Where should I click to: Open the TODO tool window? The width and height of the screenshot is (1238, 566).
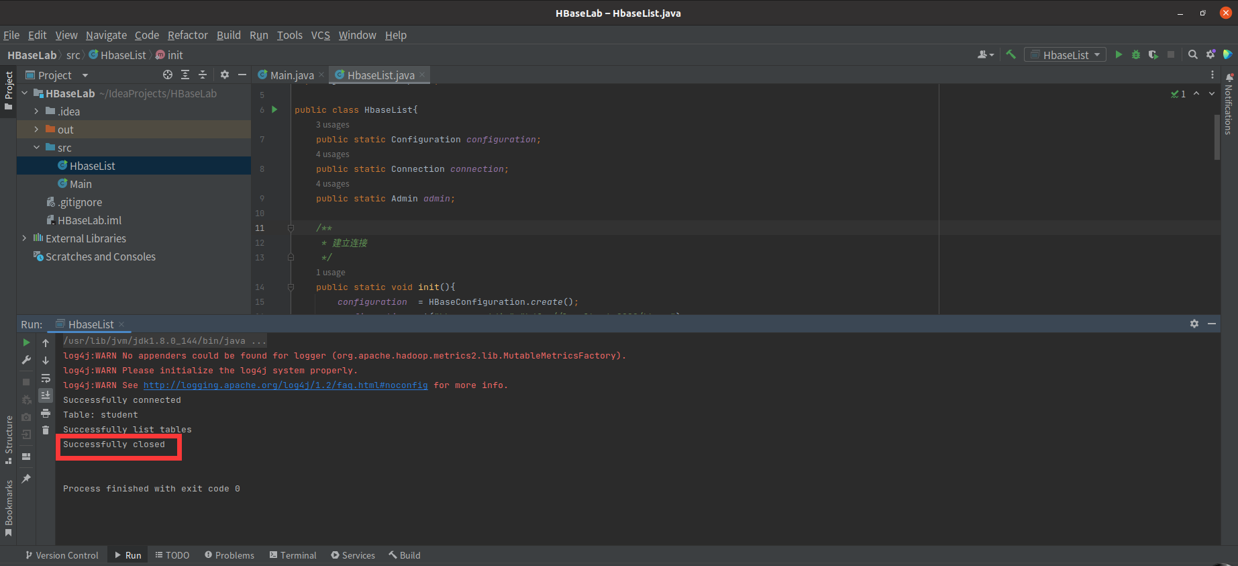(x=172, y=555)
